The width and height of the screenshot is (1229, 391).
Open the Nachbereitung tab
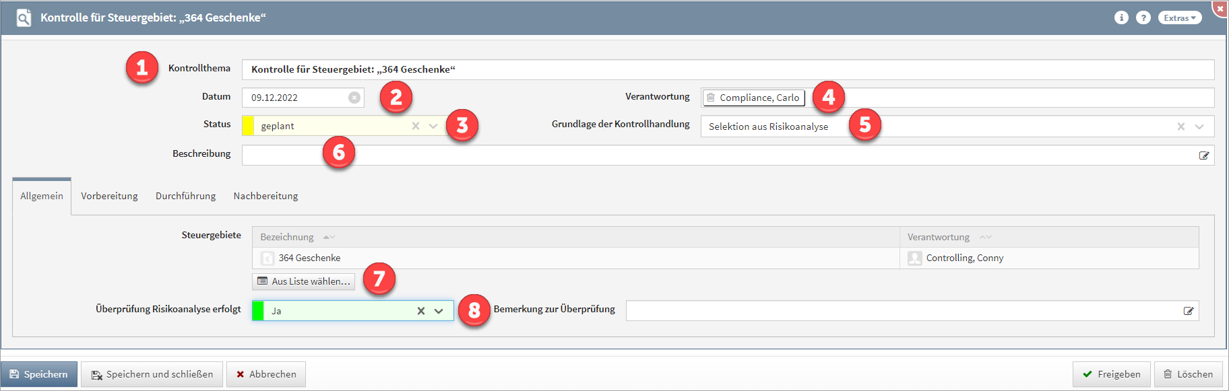point(265,196)
